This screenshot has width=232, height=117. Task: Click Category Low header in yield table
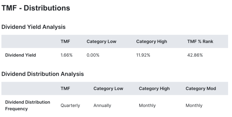pos(101,41)
